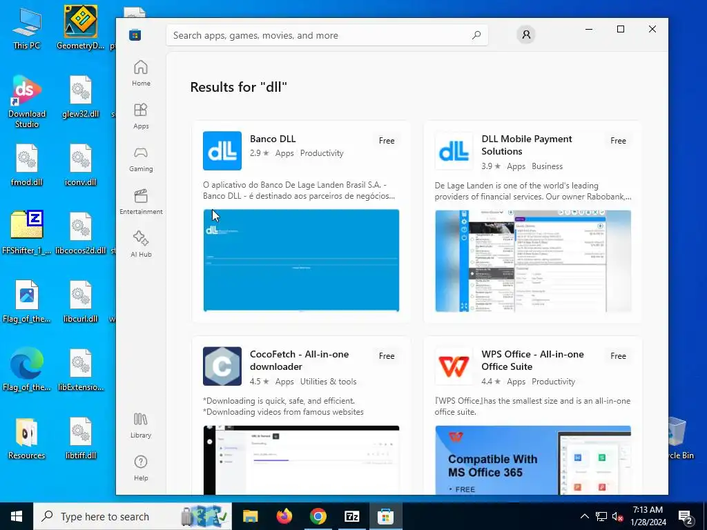Select the GeometryDash desktop icon

click(81, 28)
